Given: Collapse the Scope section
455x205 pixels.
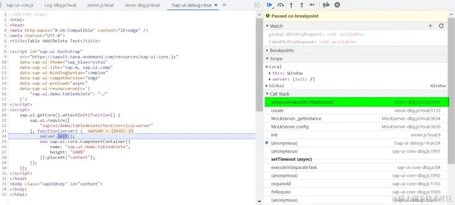Looking at the screenshot, I should [267, 59].
